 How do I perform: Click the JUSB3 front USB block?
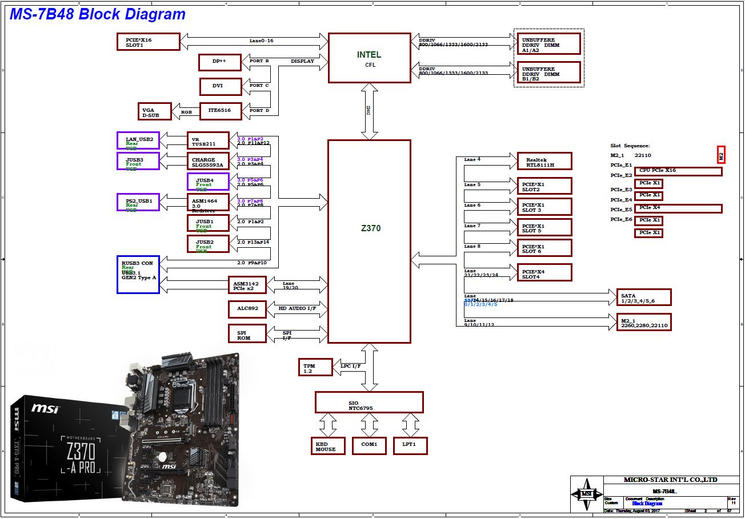click(x=138, y=161)
